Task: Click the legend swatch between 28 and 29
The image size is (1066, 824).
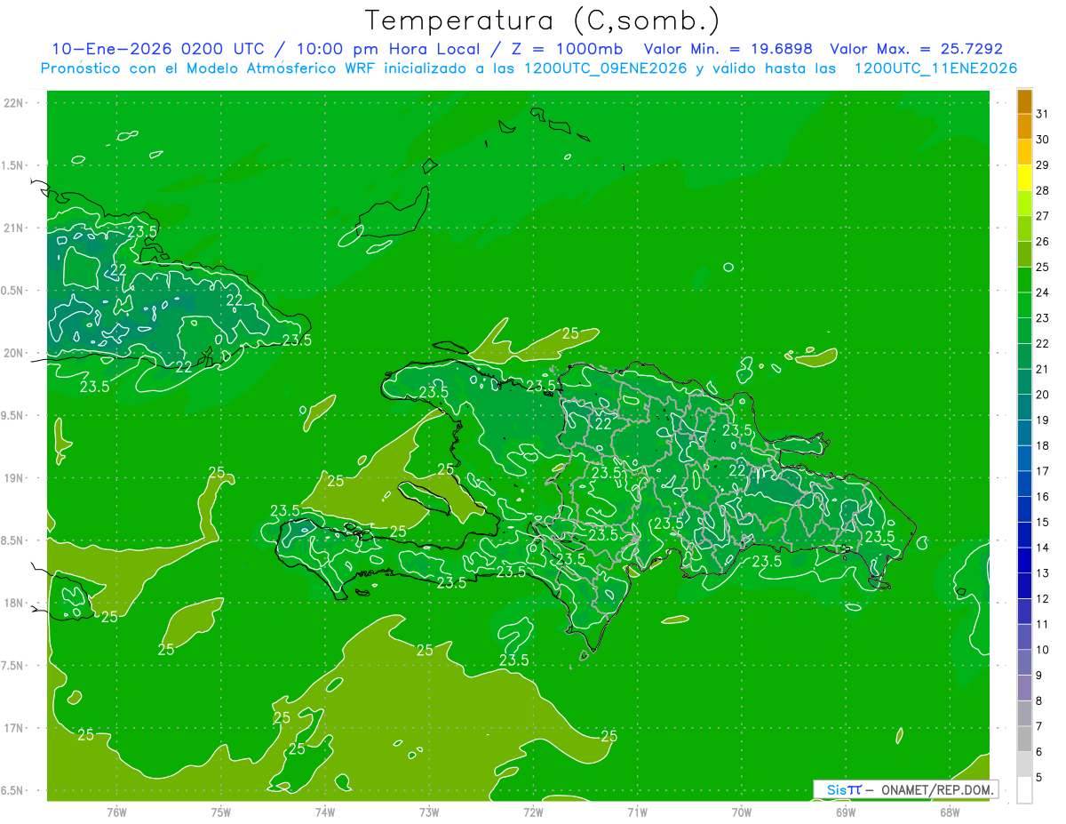Action: click(1024, 178)
